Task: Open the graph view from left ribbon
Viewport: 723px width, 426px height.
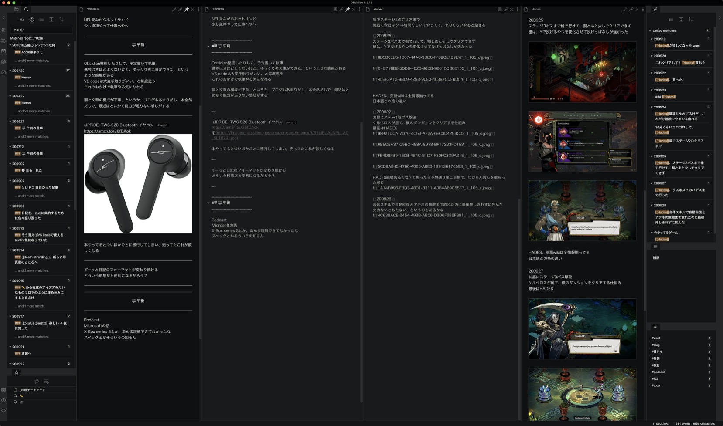Action: [3, 41]
